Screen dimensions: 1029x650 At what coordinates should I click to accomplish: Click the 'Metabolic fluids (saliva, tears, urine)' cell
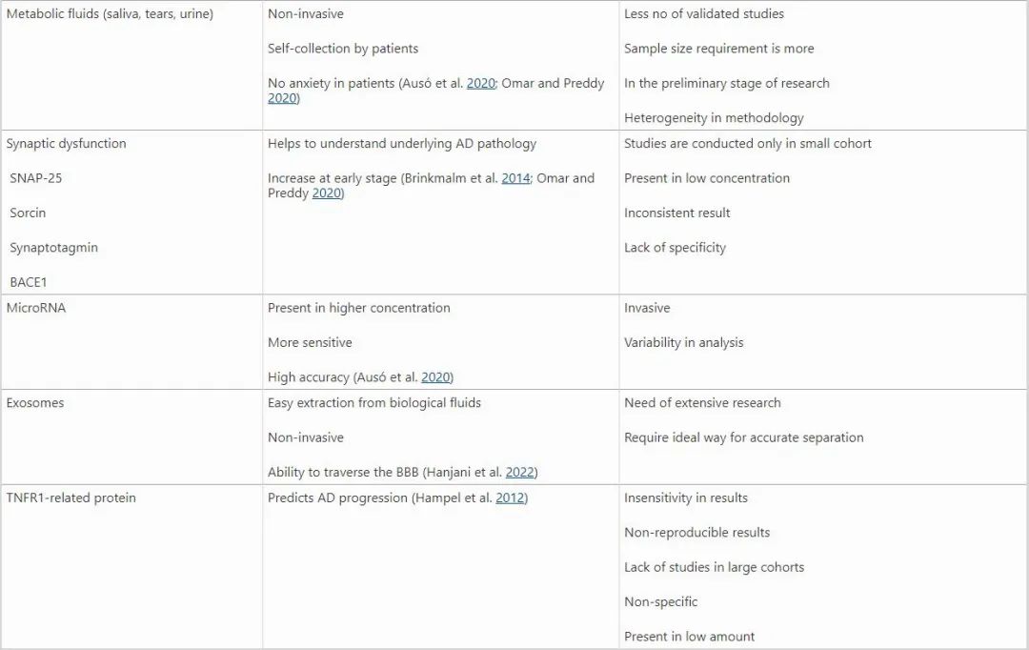[110, 14]
